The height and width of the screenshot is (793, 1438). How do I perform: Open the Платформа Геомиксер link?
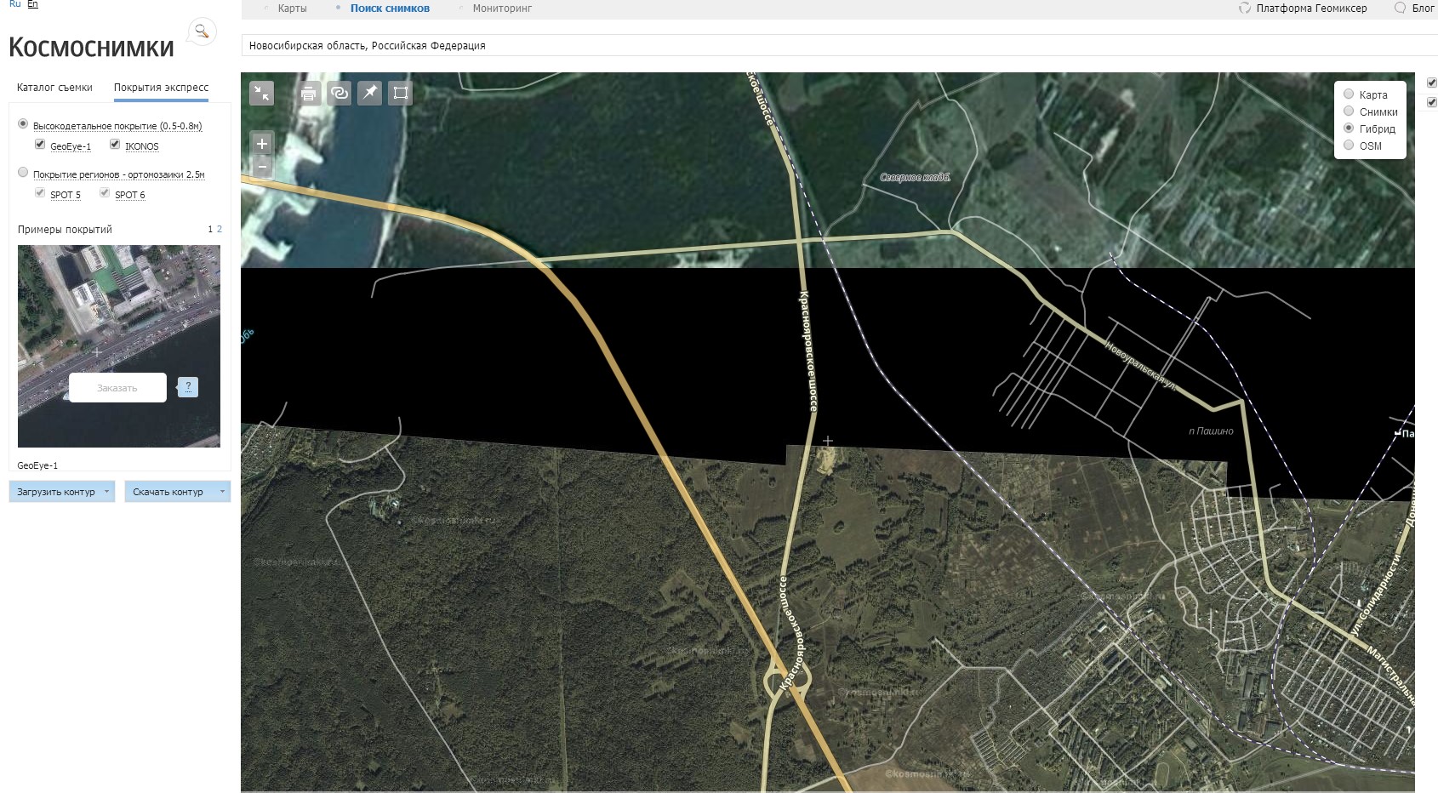tap(1311, 9)
